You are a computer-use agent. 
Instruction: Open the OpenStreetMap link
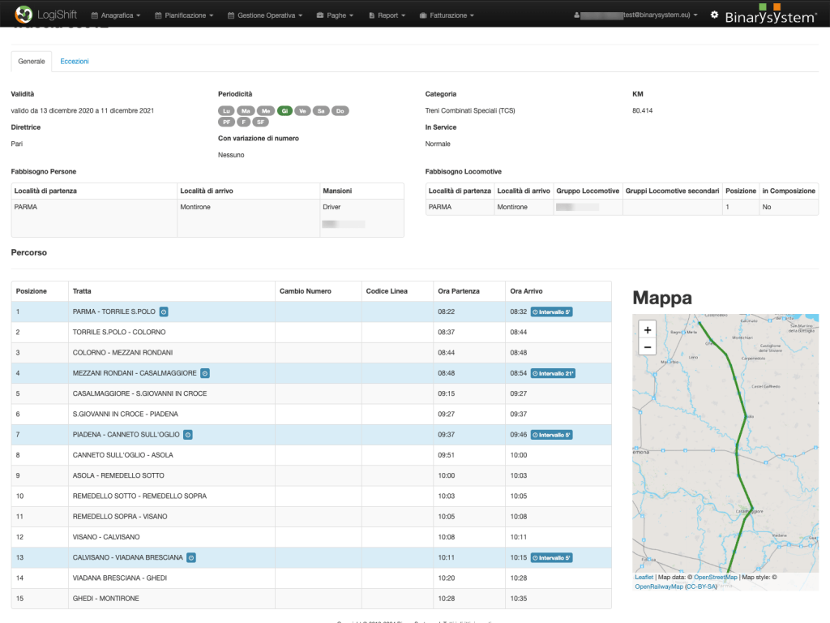coord(715,578)
